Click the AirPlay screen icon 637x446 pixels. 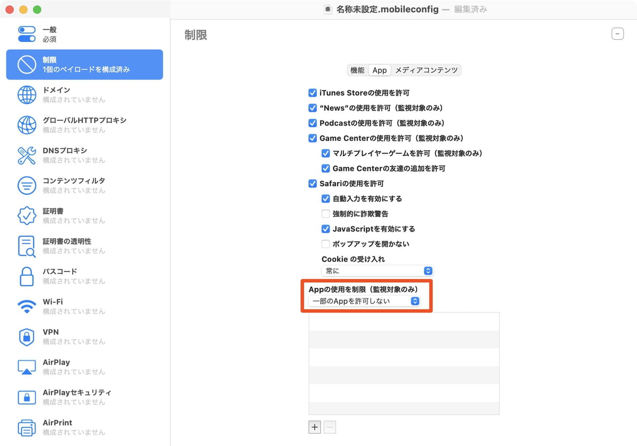[x=27, y=367]
